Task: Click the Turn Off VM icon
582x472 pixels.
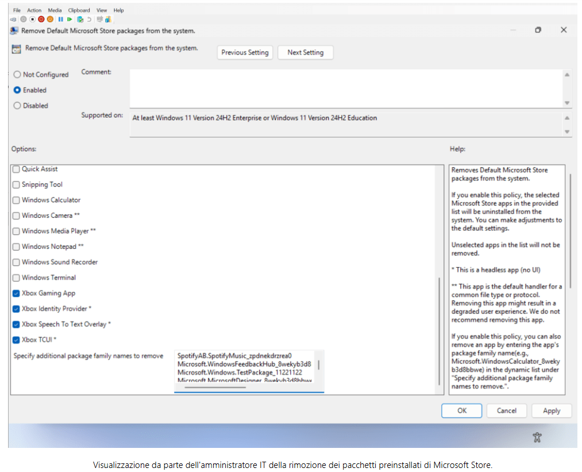Action: pyautogui.click(x=32, y=19)
